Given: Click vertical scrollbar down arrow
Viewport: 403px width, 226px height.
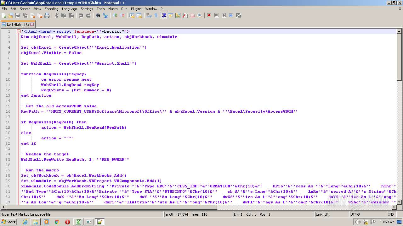Looking at the screenshot, I should tap(399, 202).
